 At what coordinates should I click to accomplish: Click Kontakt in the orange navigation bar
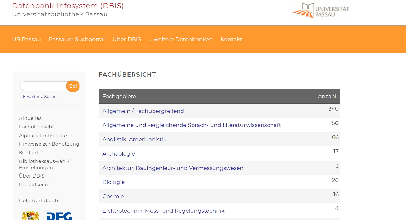point(231,39)
